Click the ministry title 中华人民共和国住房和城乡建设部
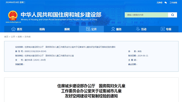182x102 pixels. [x=61, y=14]
